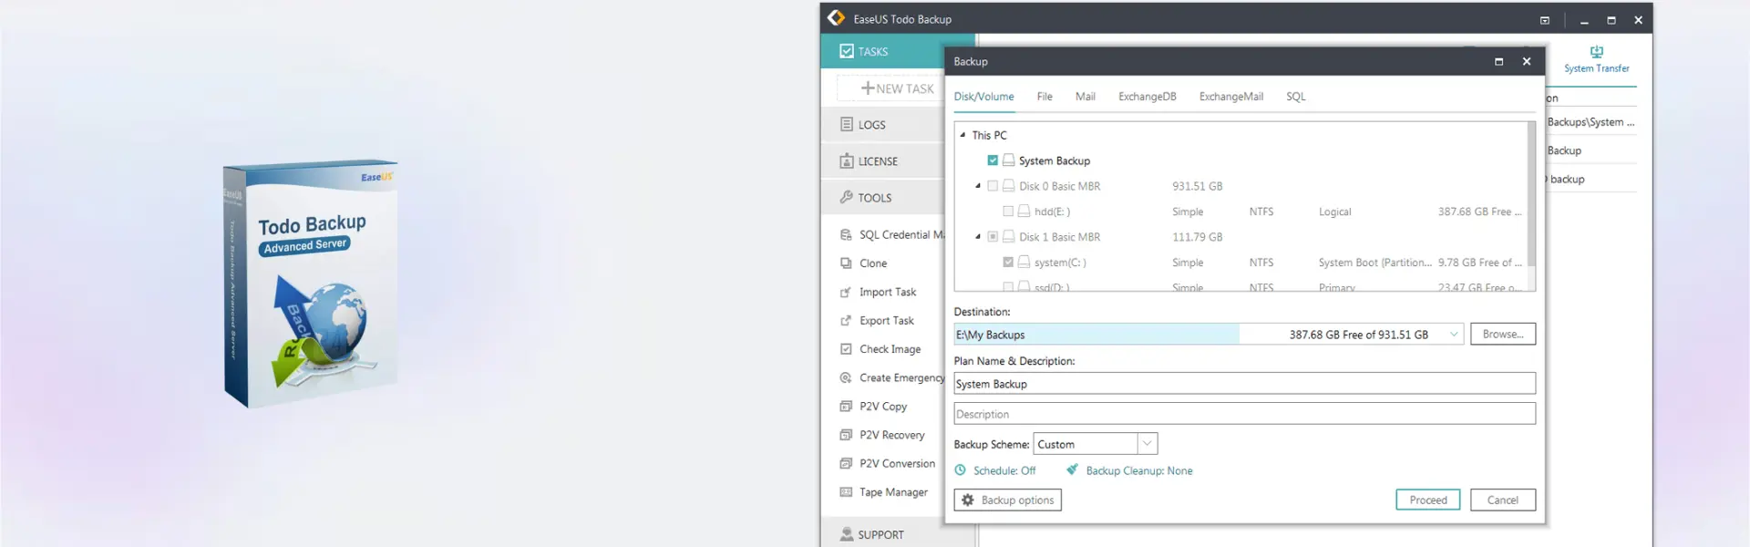Click the disk list vertical scrollbar
This screenshot has width=1750, height=547.
tap(1531, 196)
